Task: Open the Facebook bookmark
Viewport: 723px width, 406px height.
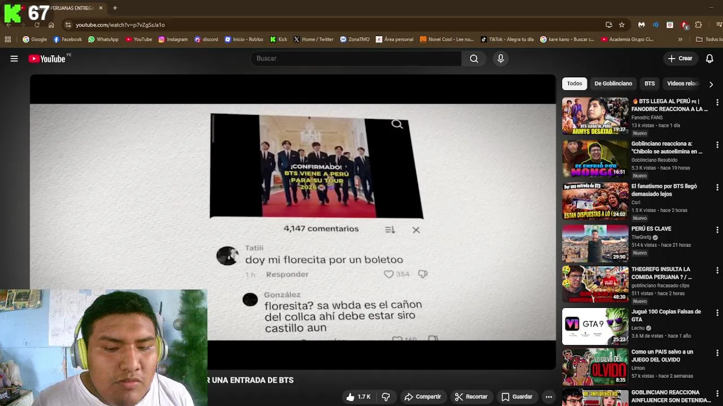Action: pyautogui.click(x=68, y=39)
